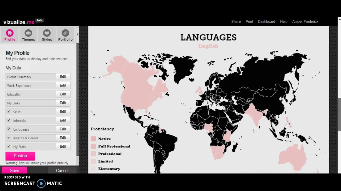Open Amber Frederick account menu

305,21
